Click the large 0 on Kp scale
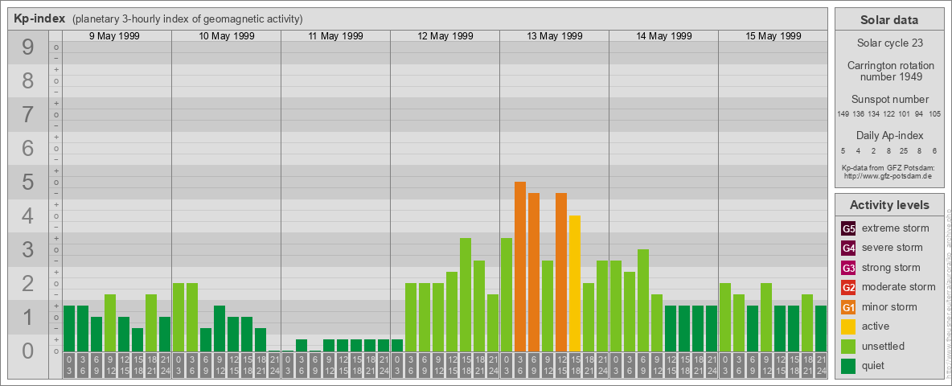 (27, 351)
